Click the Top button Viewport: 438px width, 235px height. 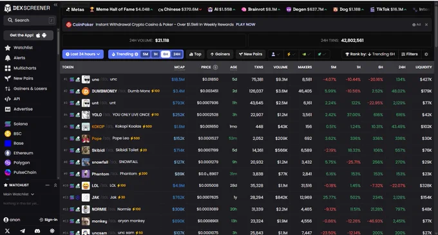195,55
